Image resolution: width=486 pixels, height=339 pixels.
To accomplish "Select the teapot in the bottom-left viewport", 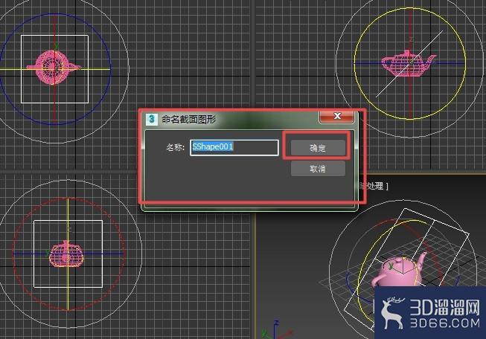I will click(x=65, y=254).
